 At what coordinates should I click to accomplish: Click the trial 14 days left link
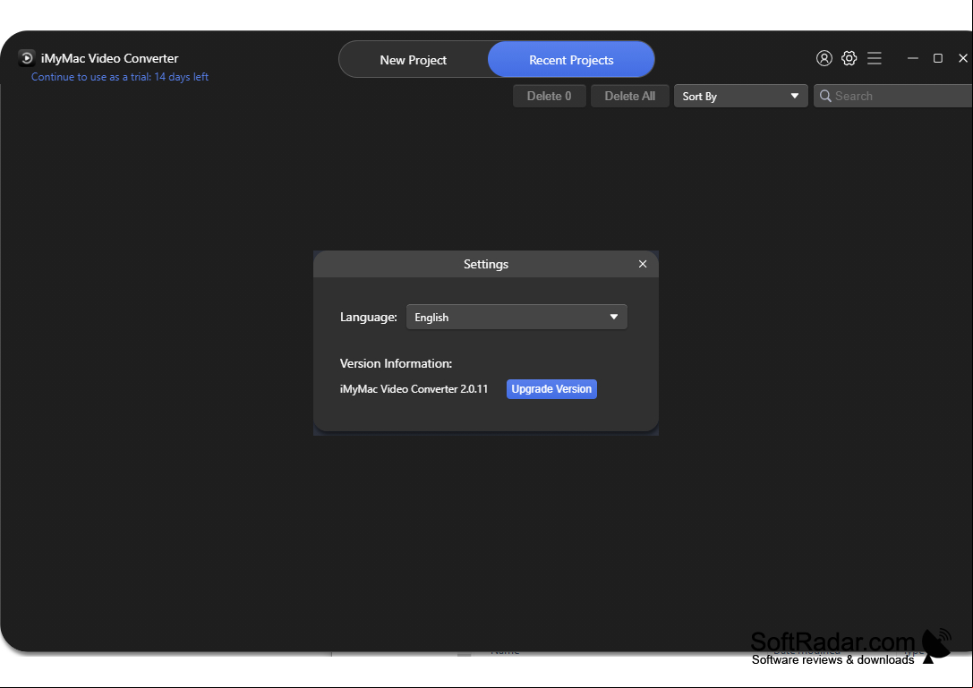click(x=120, y=77)
